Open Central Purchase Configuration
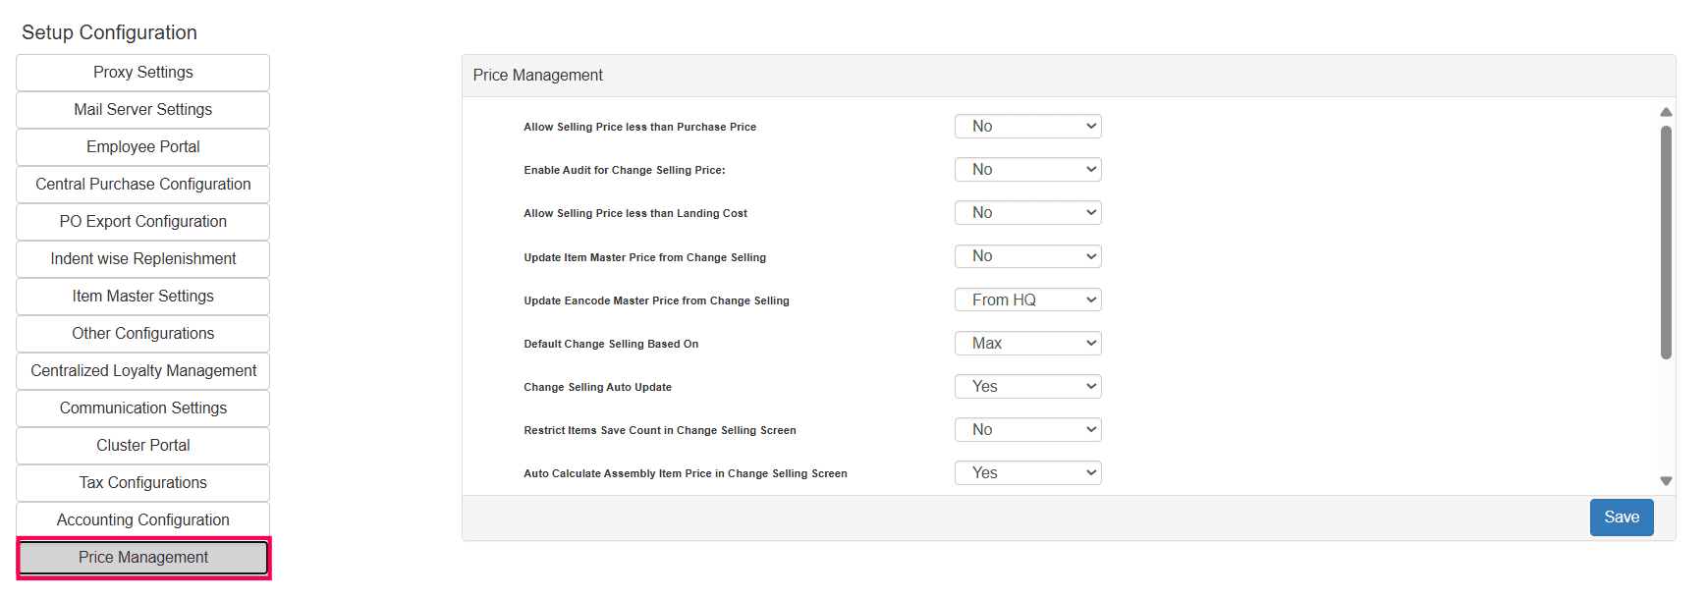The width and height of the screenshot is (1708, 599). [143, 185]
